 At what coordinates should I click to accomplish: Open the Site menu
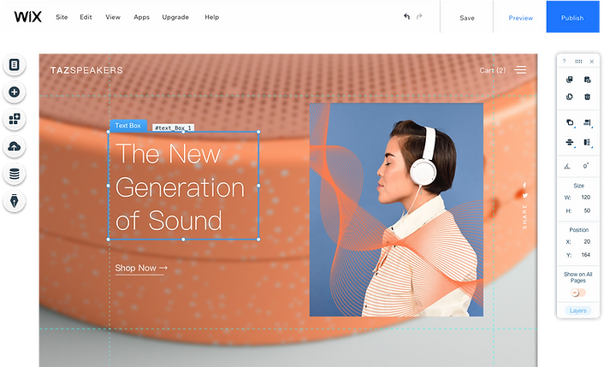coord(62,17)
